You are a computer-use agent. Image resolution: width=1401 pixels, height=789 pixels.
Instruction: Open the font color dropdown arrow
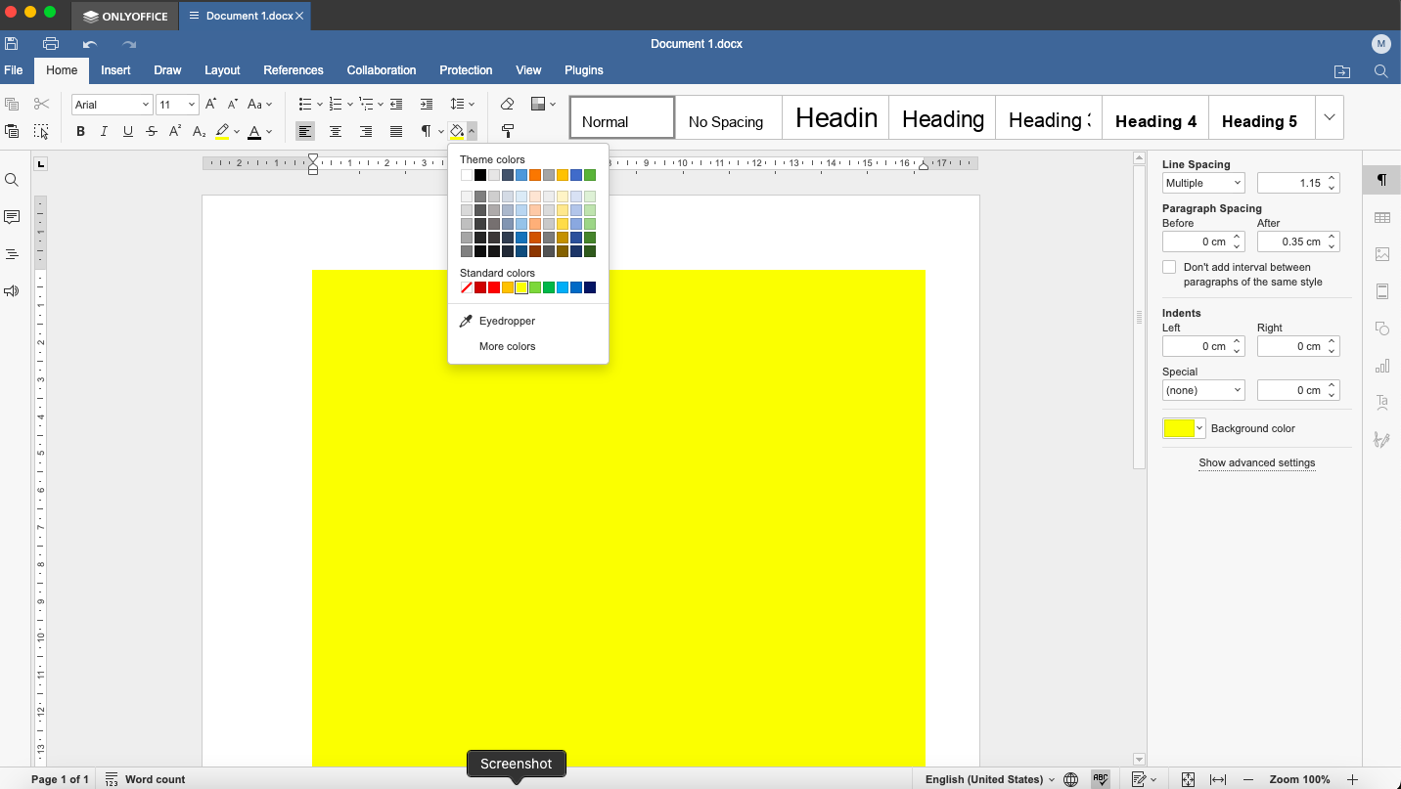[x=269, y=131]
